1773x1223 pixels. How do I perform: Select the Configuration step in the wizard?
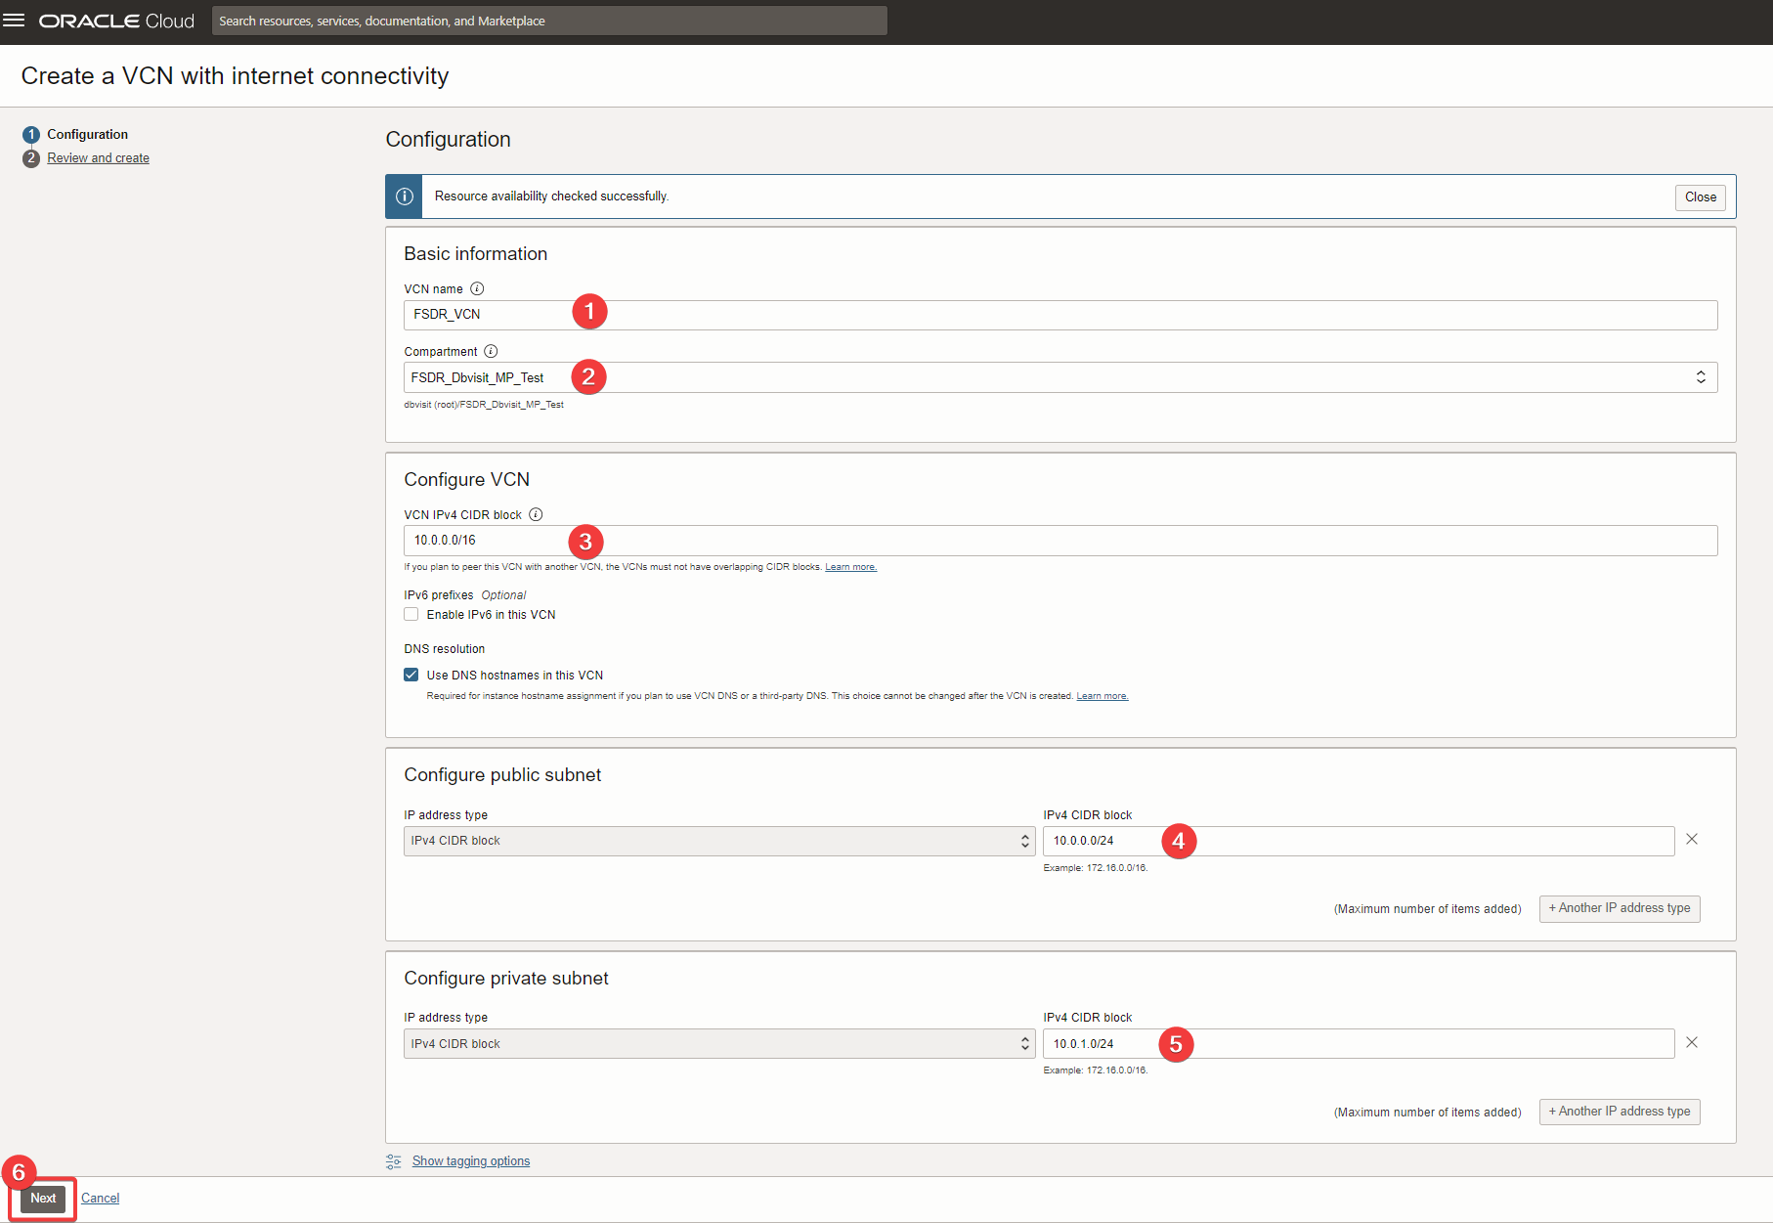tap(88, 134)
